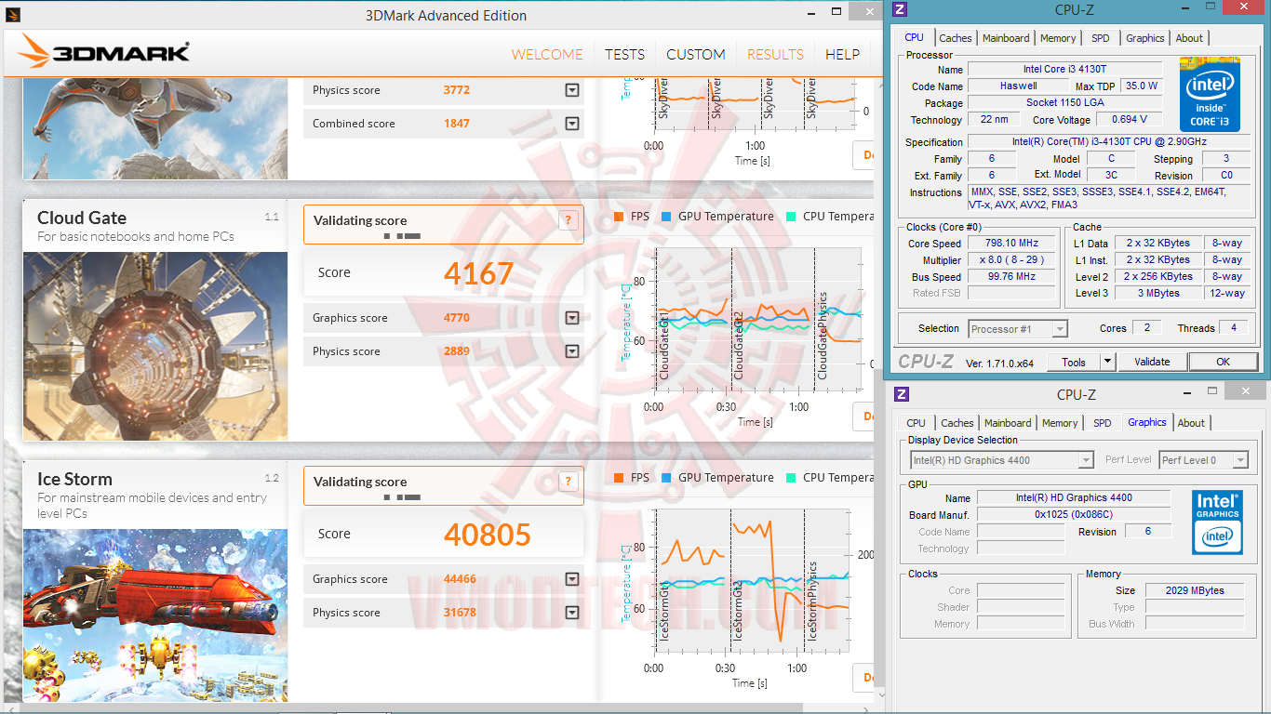Click the Cloud Gate test title
1271x714 pixels.
[82, 218]
